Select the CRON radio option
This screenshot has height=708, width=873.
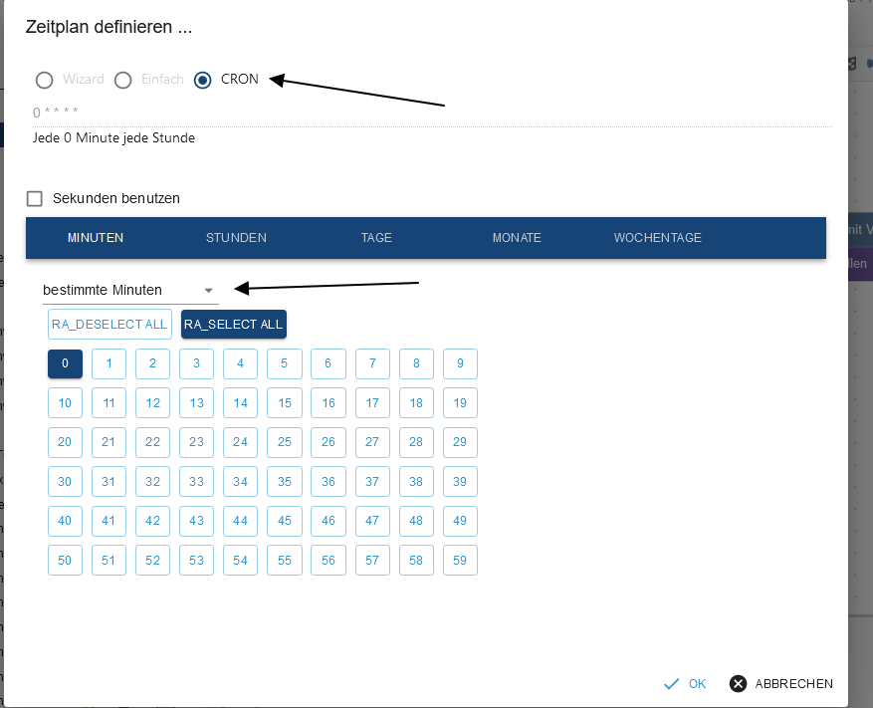203,80
